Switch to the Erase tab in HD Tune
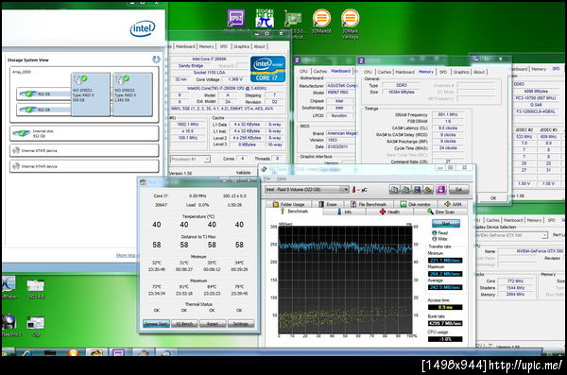 coord(328,204)
